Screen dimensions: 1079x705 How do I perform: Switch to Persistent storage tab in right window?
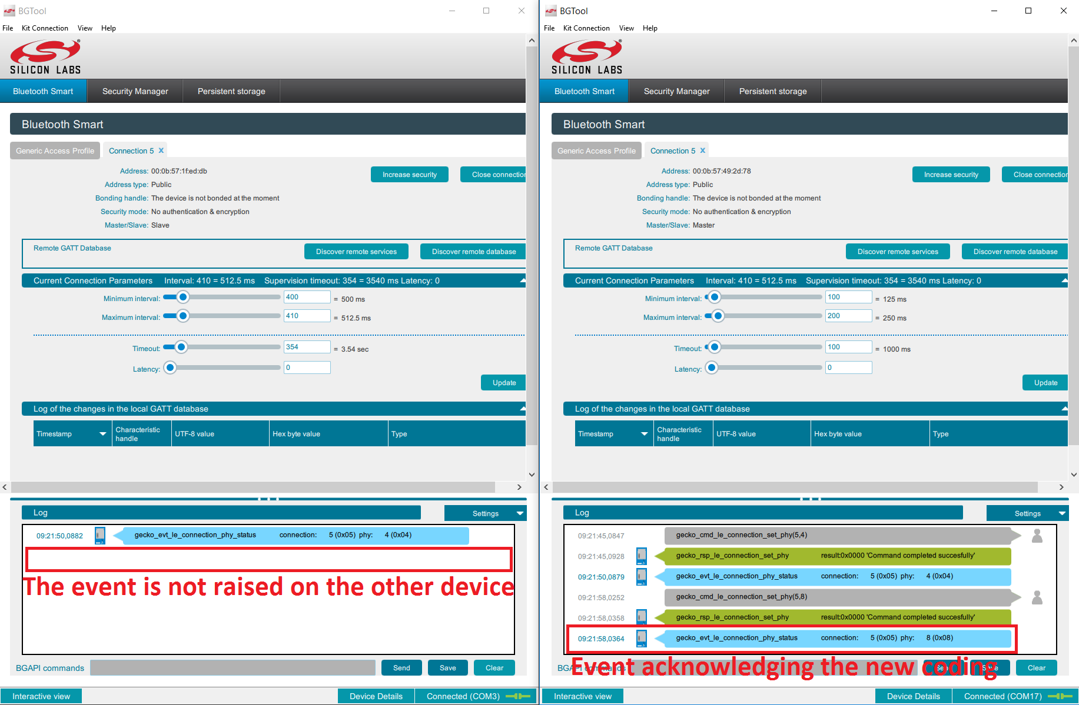click(x=773, y=91)
